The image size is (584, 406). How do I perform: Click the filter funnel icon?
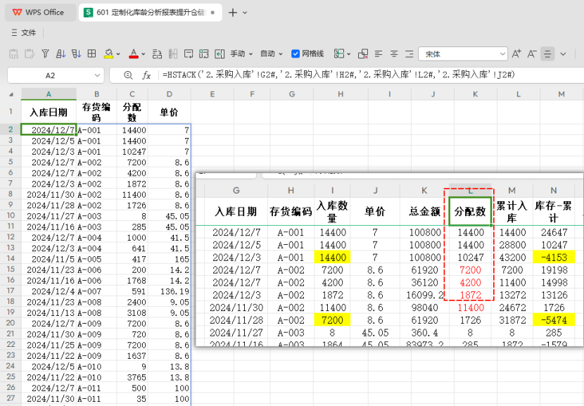point(45,53)
